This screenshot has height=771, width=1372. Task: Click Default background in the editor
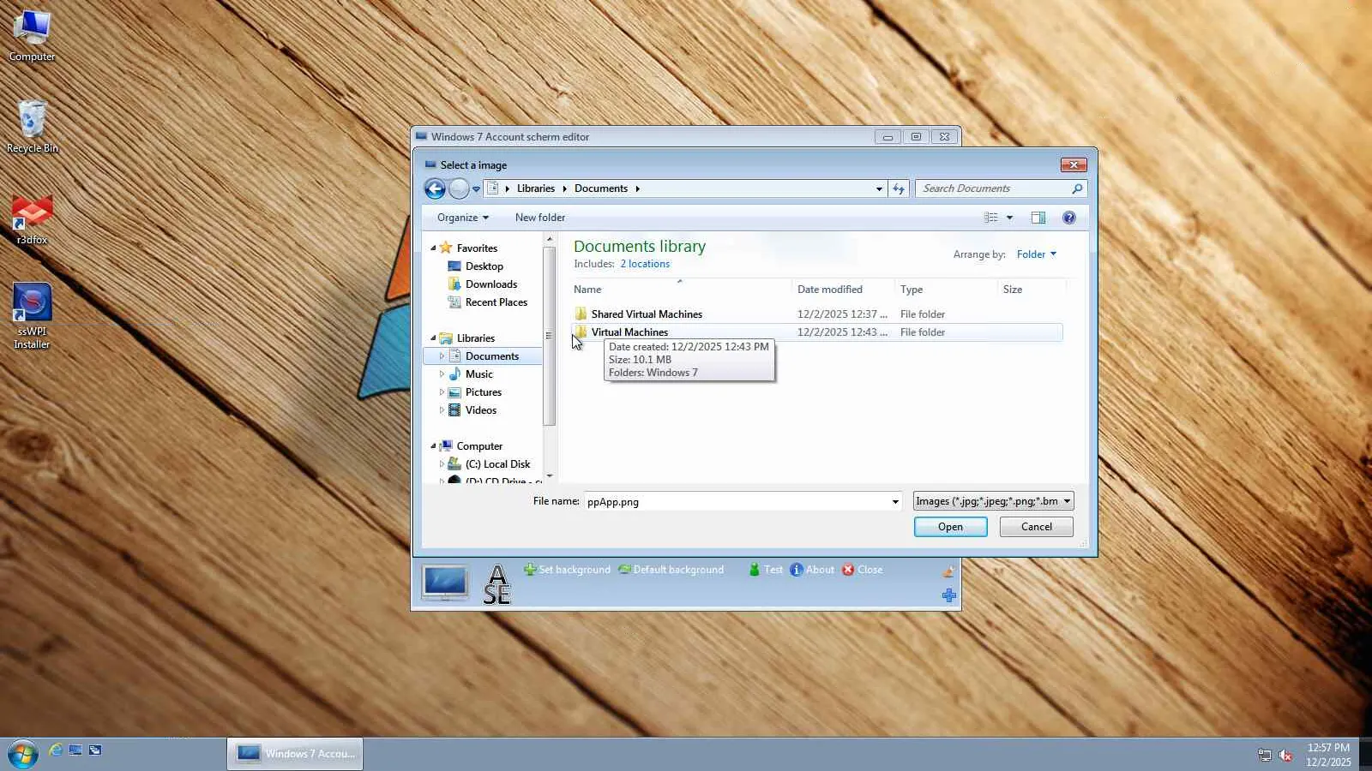click(671, 570)
